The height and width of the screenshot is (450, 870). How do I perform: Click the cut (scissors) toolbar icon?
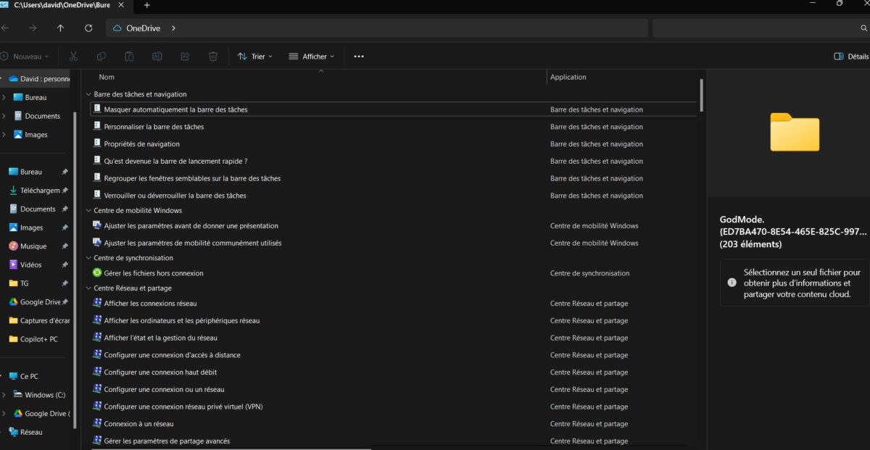click(x=73, y=56)
